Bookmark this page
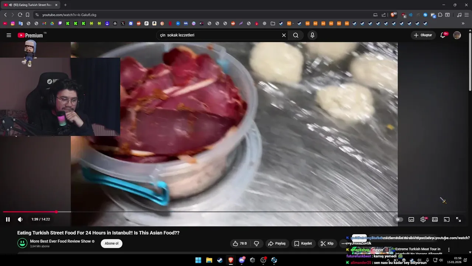 [27, 15]
